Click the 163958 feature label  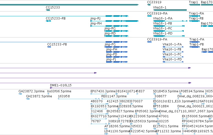64,96
